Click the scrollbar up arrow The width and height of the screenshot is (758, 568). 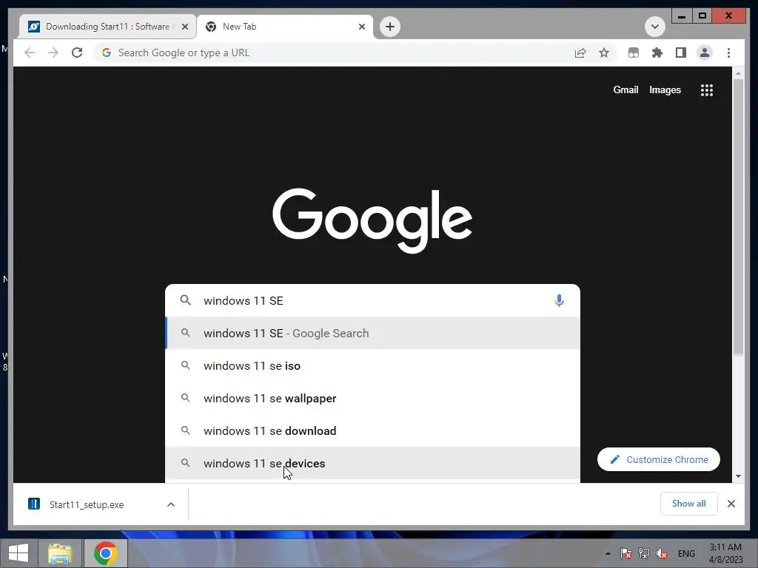(738, 73)
